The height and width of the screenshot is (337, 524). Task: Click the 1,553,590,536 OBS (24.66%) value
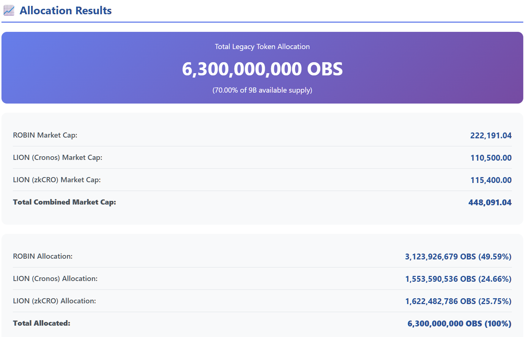pos(458,279)
